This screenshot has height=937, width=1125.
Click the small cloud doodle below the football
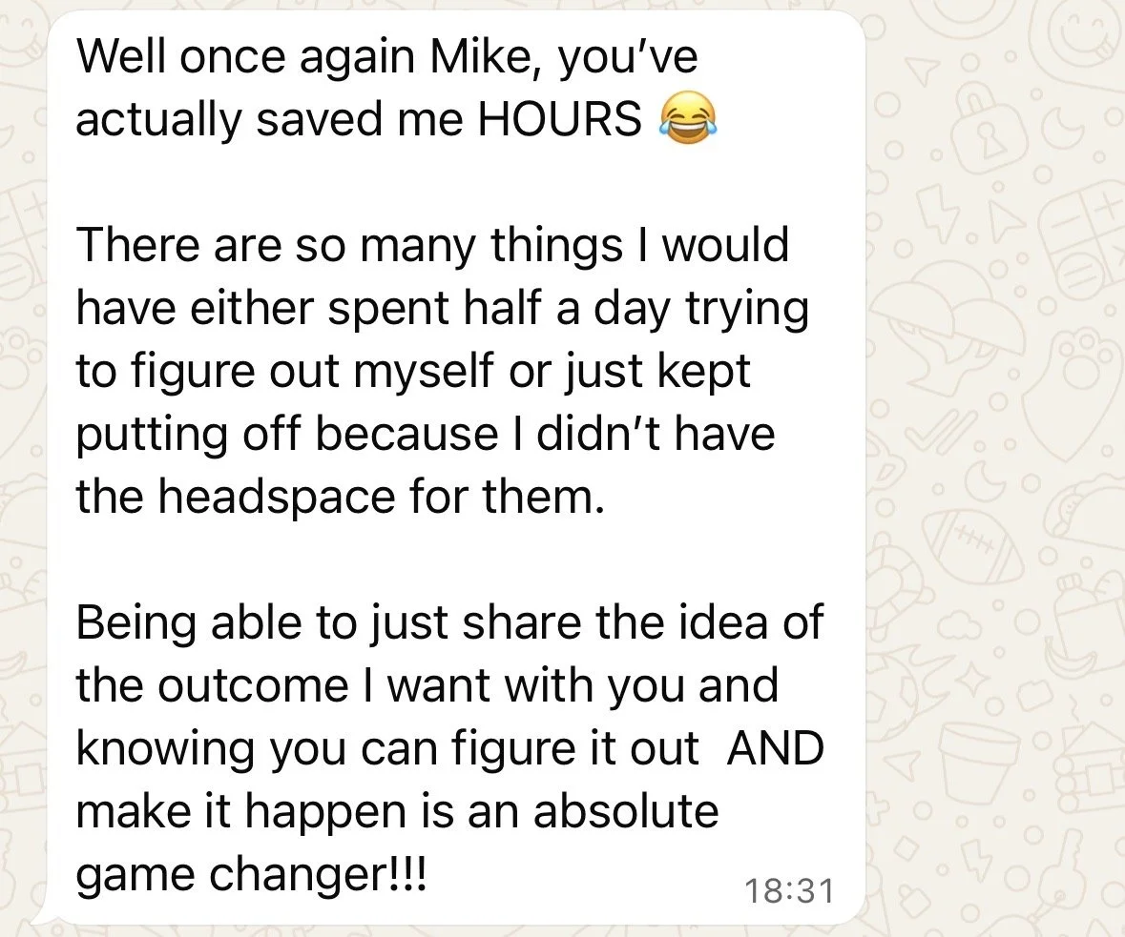958,625
